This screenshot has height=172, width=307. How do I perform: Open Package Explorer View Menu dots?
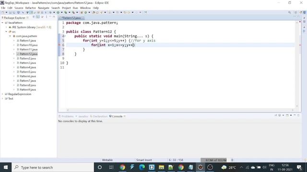(x=47, y=17)
